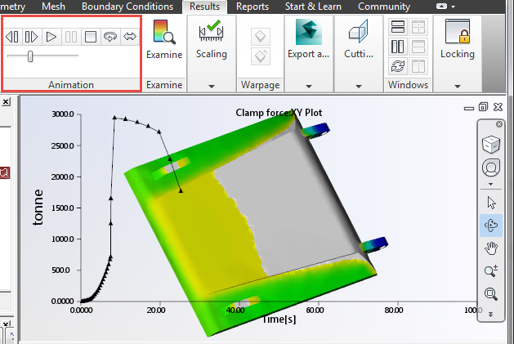Toggle loop animation mode
The width and height of the screenshot is (514, 344).
click(x=110, y=37)
